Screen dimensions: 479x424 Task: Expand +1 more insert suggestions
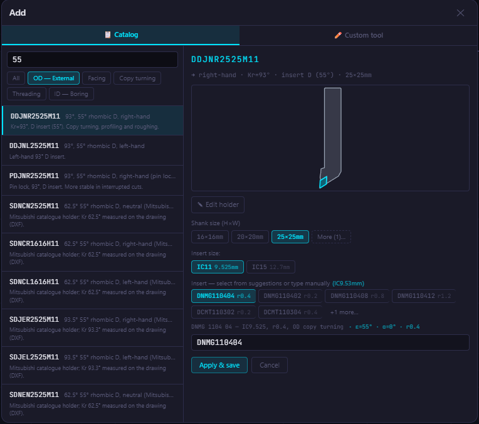coord(344,312)
